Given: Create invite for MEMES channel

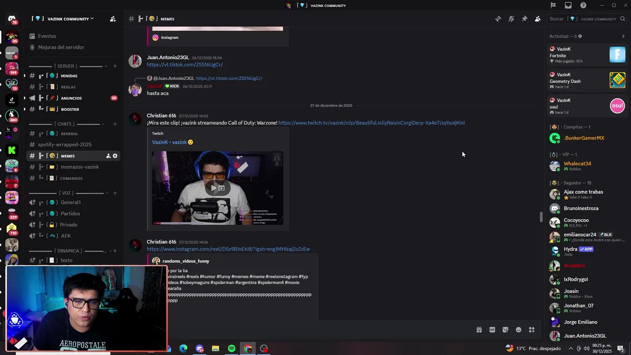Looking at the screenshot, I should click(108, 156).
